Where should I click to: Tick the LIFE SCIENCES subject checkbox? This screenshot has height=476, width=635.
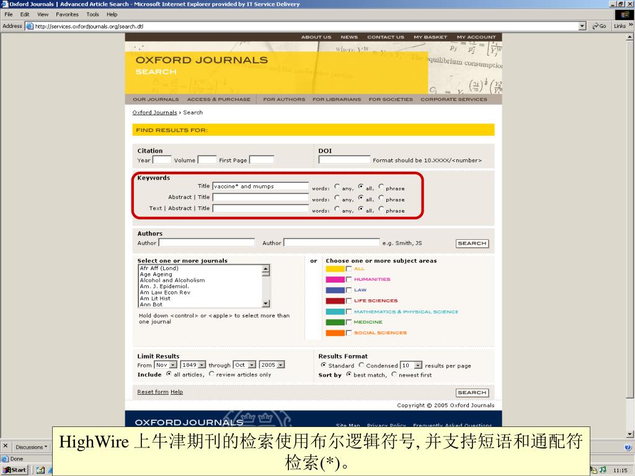pos(349,301)
